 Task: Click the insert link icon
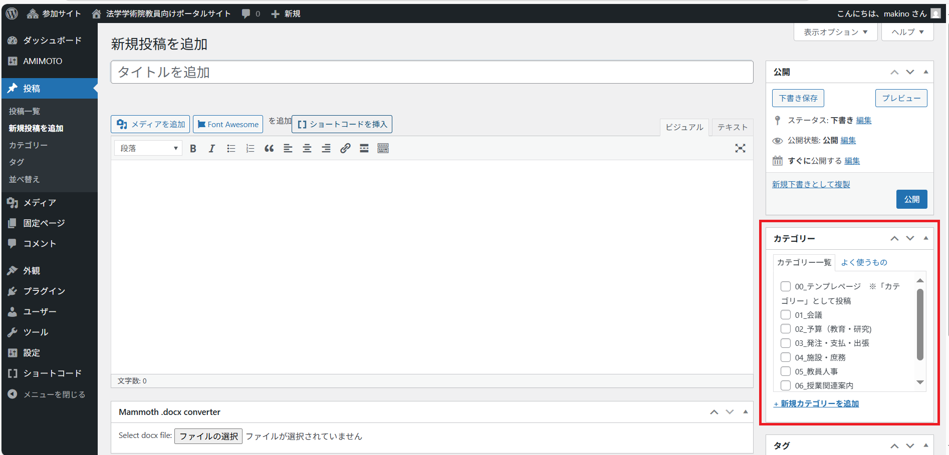[x=345, y=149]
